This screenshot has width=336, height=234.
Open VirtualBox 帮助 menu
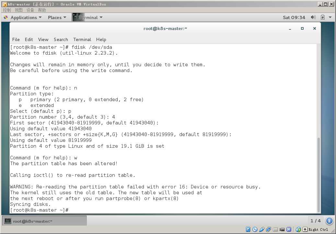pyautogui.click(x=42, y=10)
